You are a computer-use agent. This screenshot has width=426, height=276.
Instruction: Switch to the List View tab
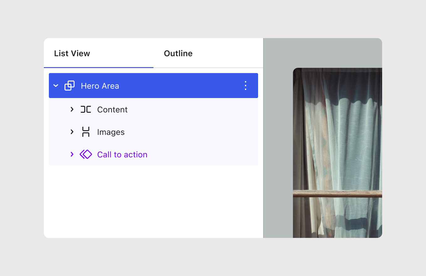click(x=72, y=53)
